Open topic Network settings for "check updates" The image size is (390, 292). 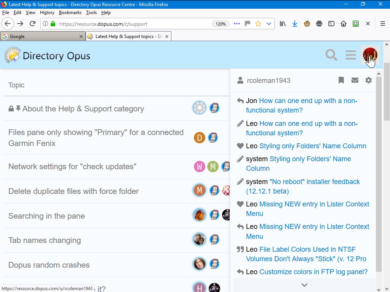point(72,167)
